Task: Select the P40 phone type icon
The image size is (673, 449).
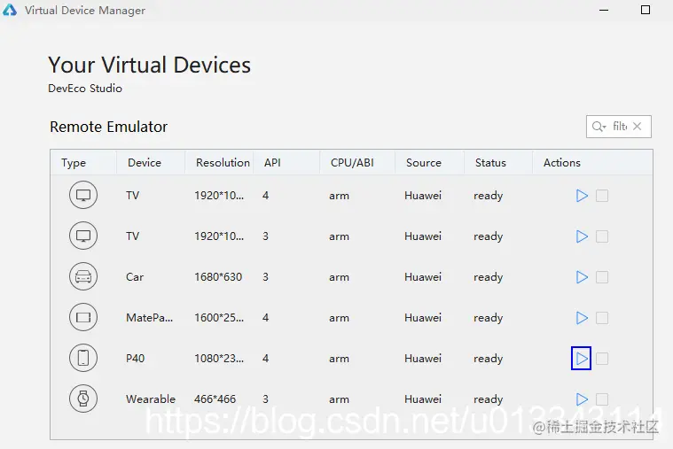Action: (x=83, y=358)
